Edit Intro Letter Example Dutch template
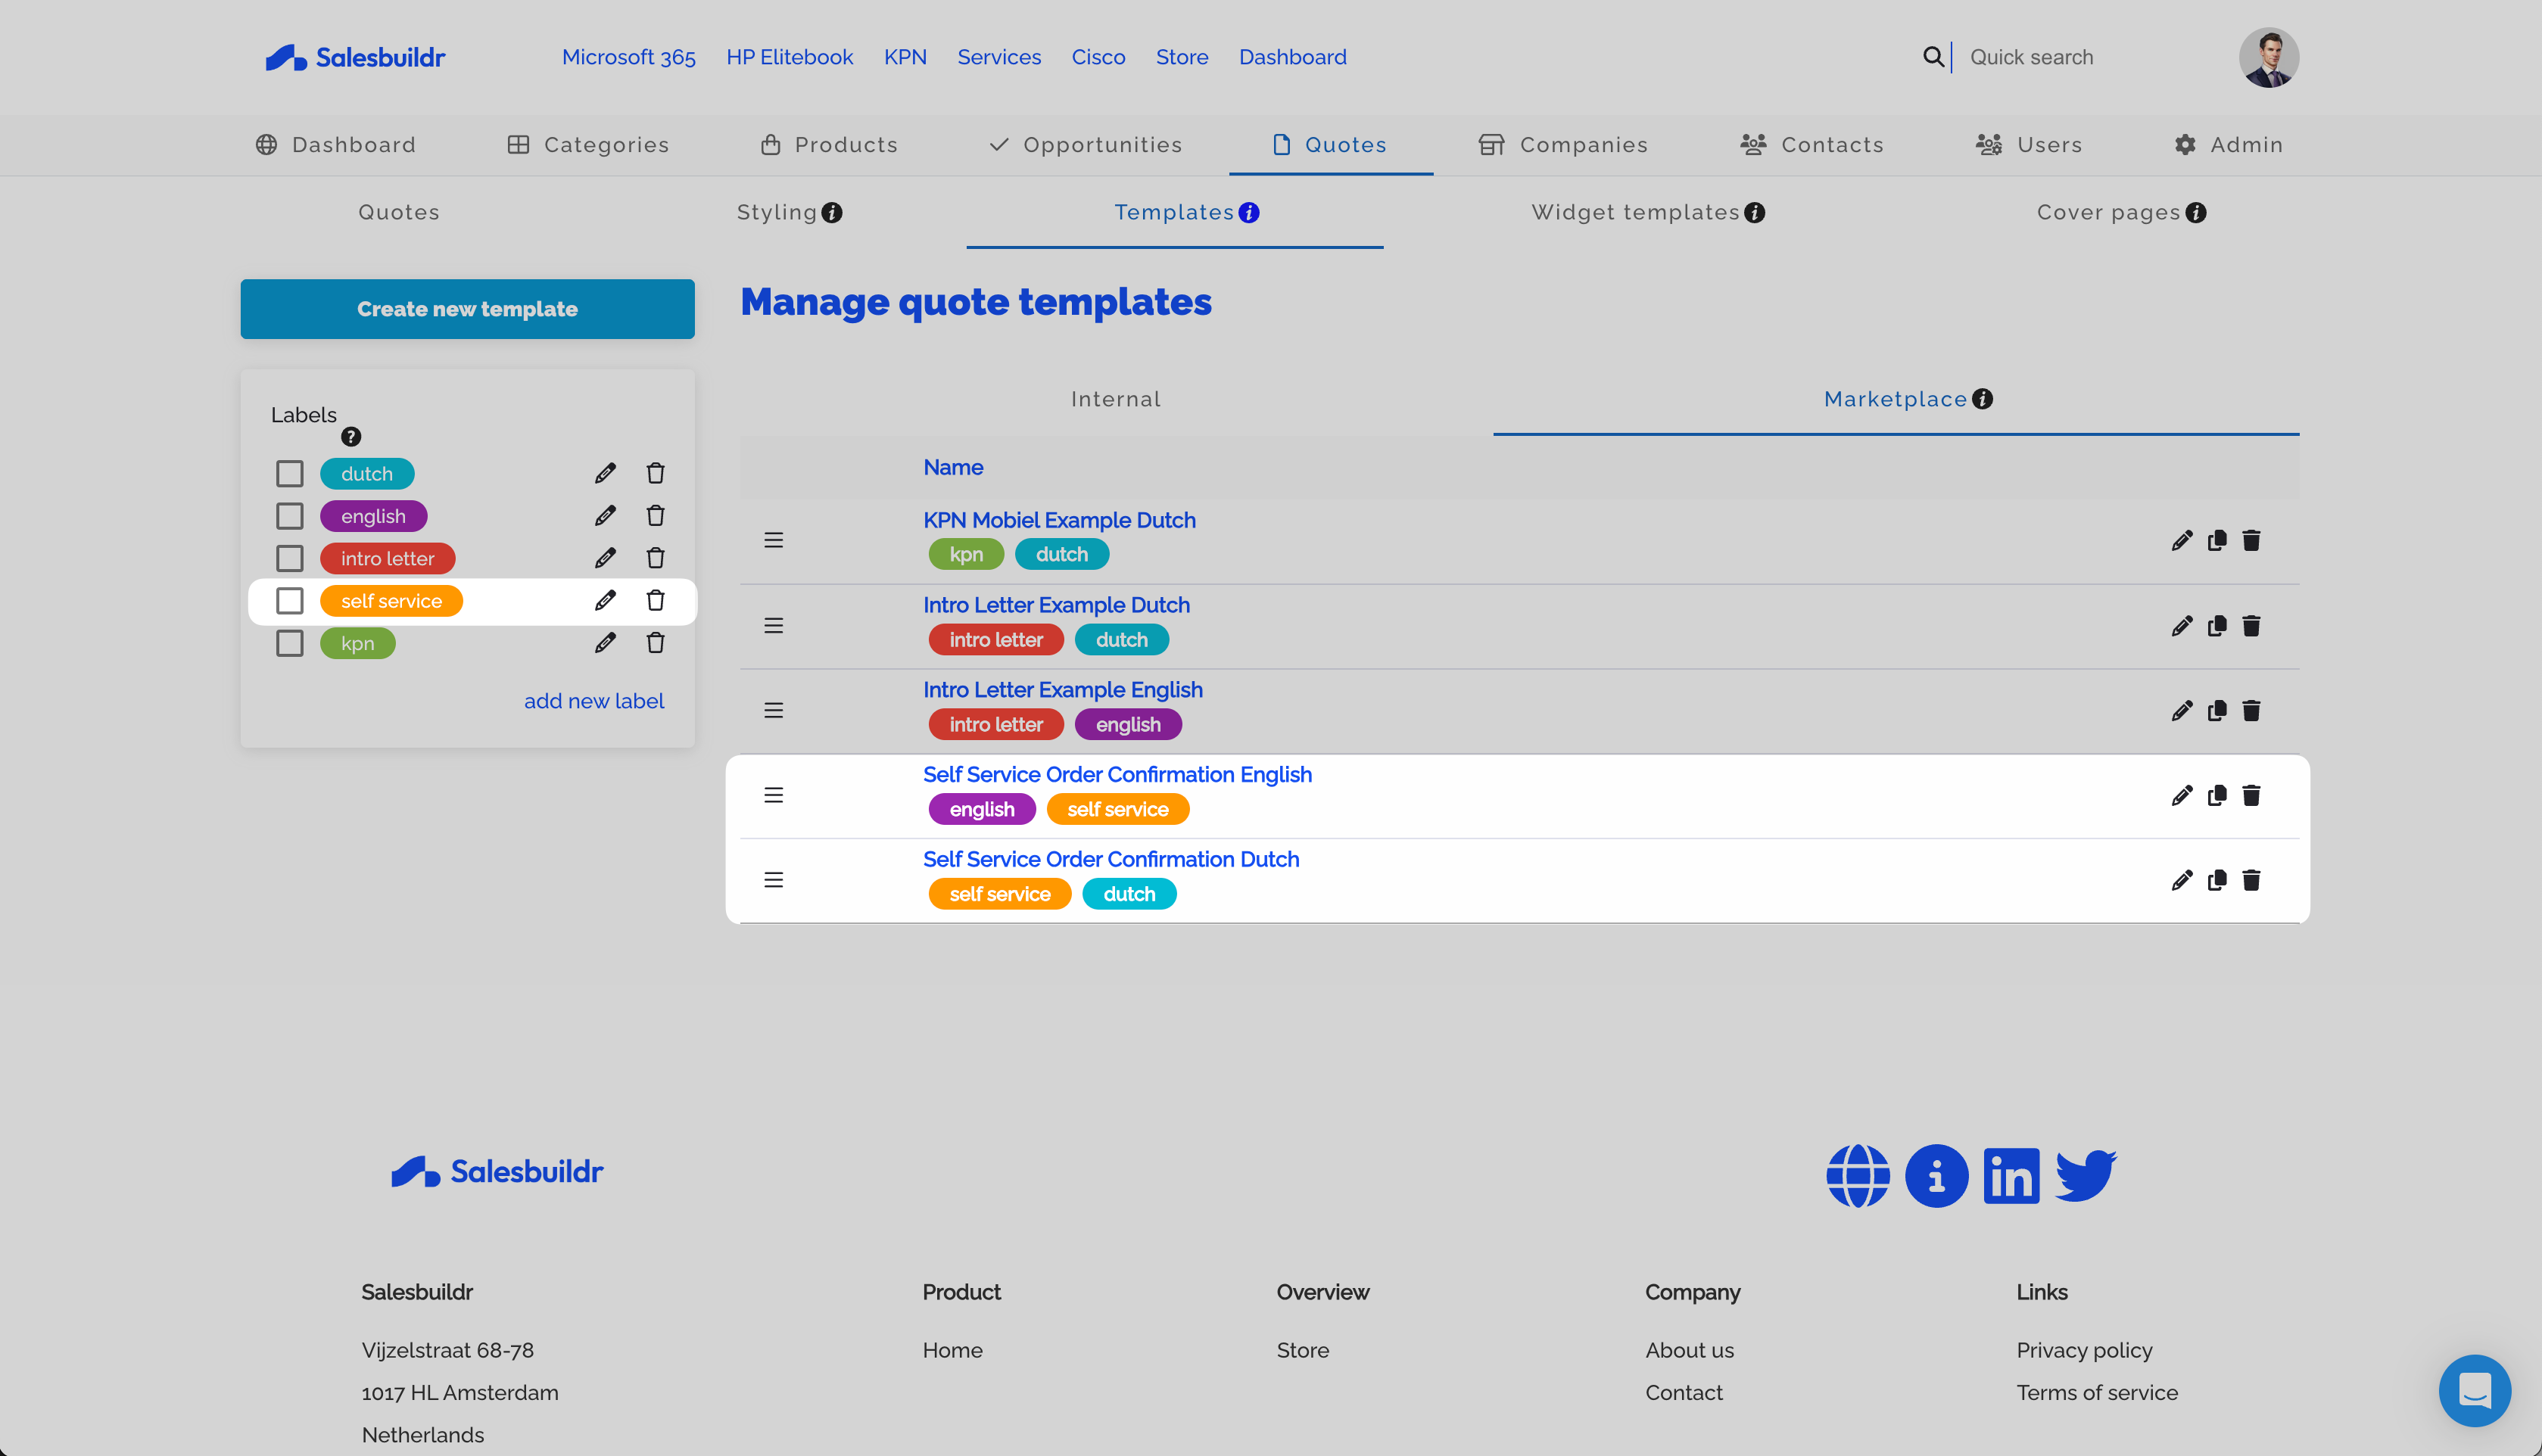2542x1456 pixels. click(x=2182, y=626)
